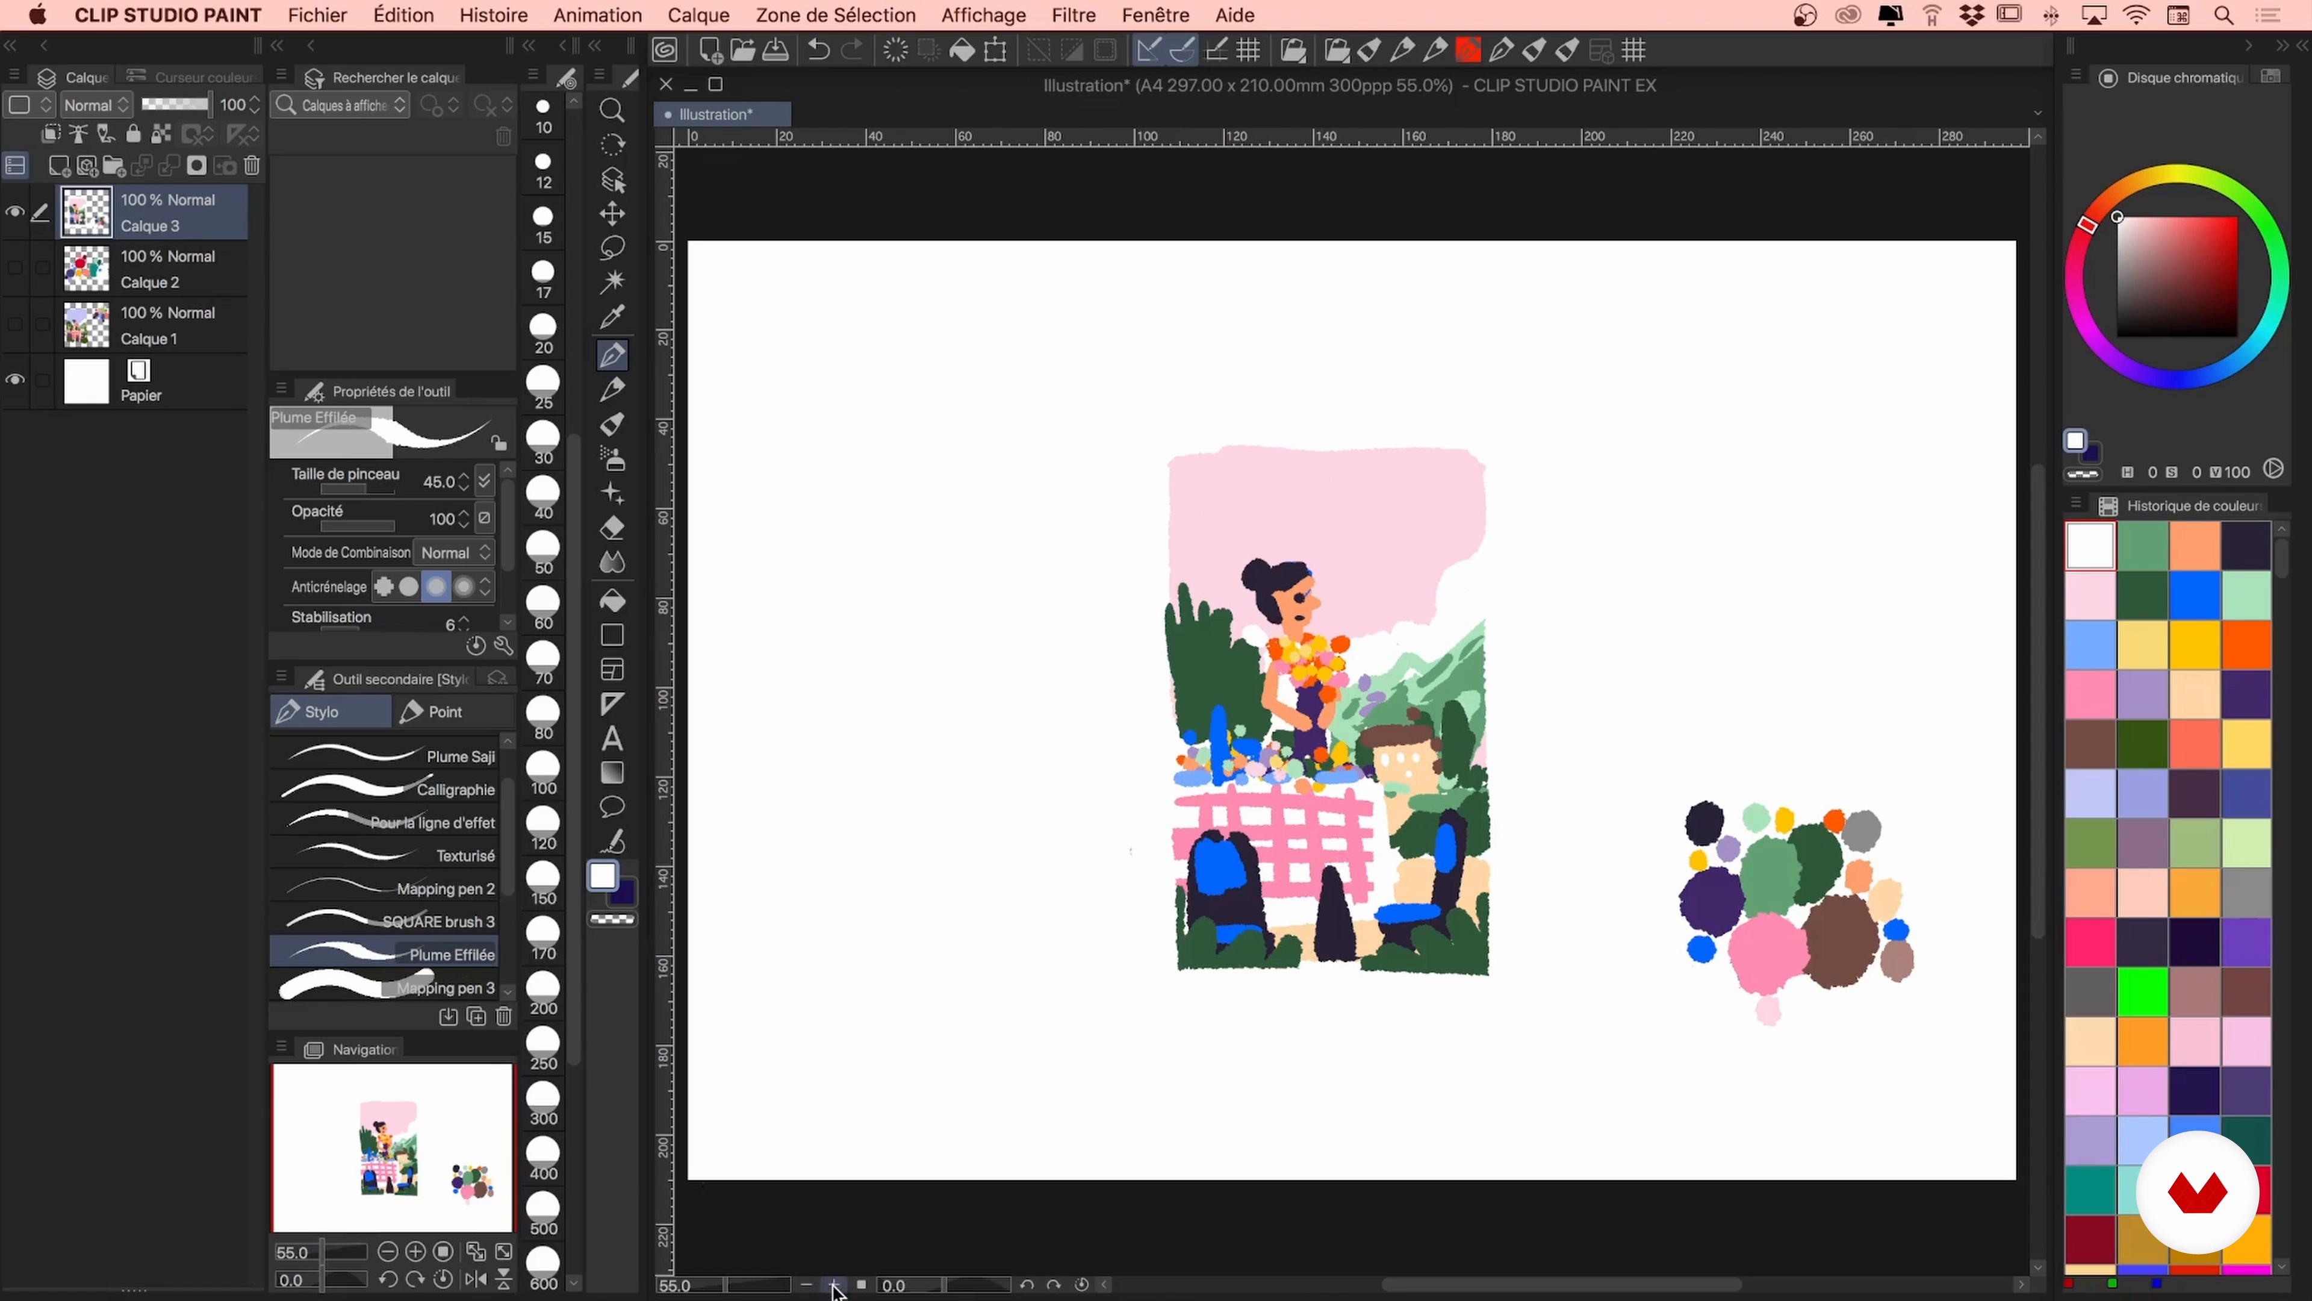
Task: Select the Gradient tool
Action: [x=612, y=773]
